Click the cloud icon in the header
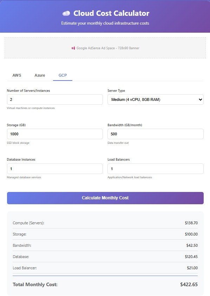The image size is (210, 296). [x=66, y=13]
